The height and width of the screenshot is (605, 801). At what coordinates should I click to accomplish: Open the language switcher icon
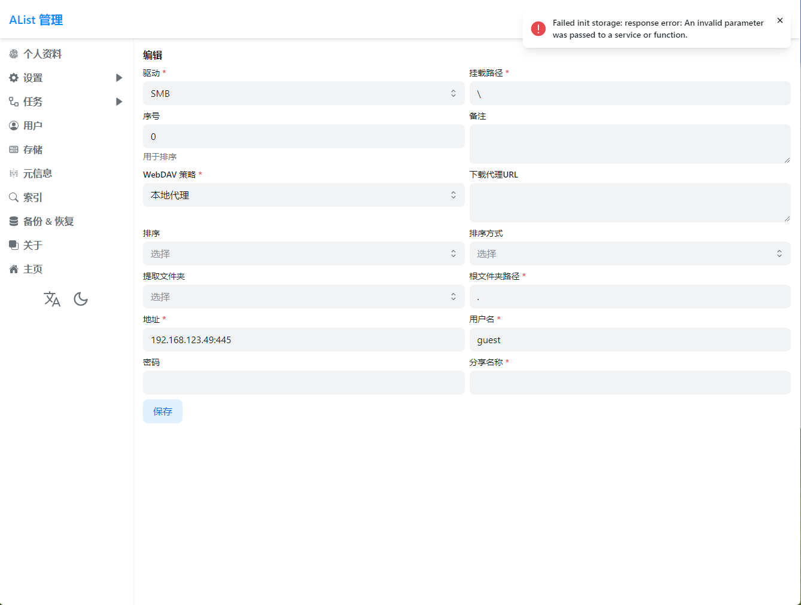[x=52, y=299]
